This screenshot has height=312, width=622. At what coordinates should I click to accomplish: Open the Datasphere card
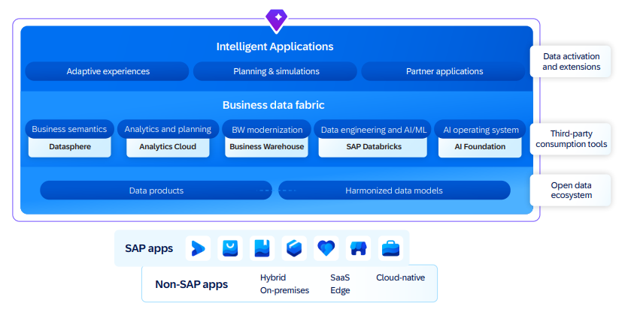click(x=70, y=147)
